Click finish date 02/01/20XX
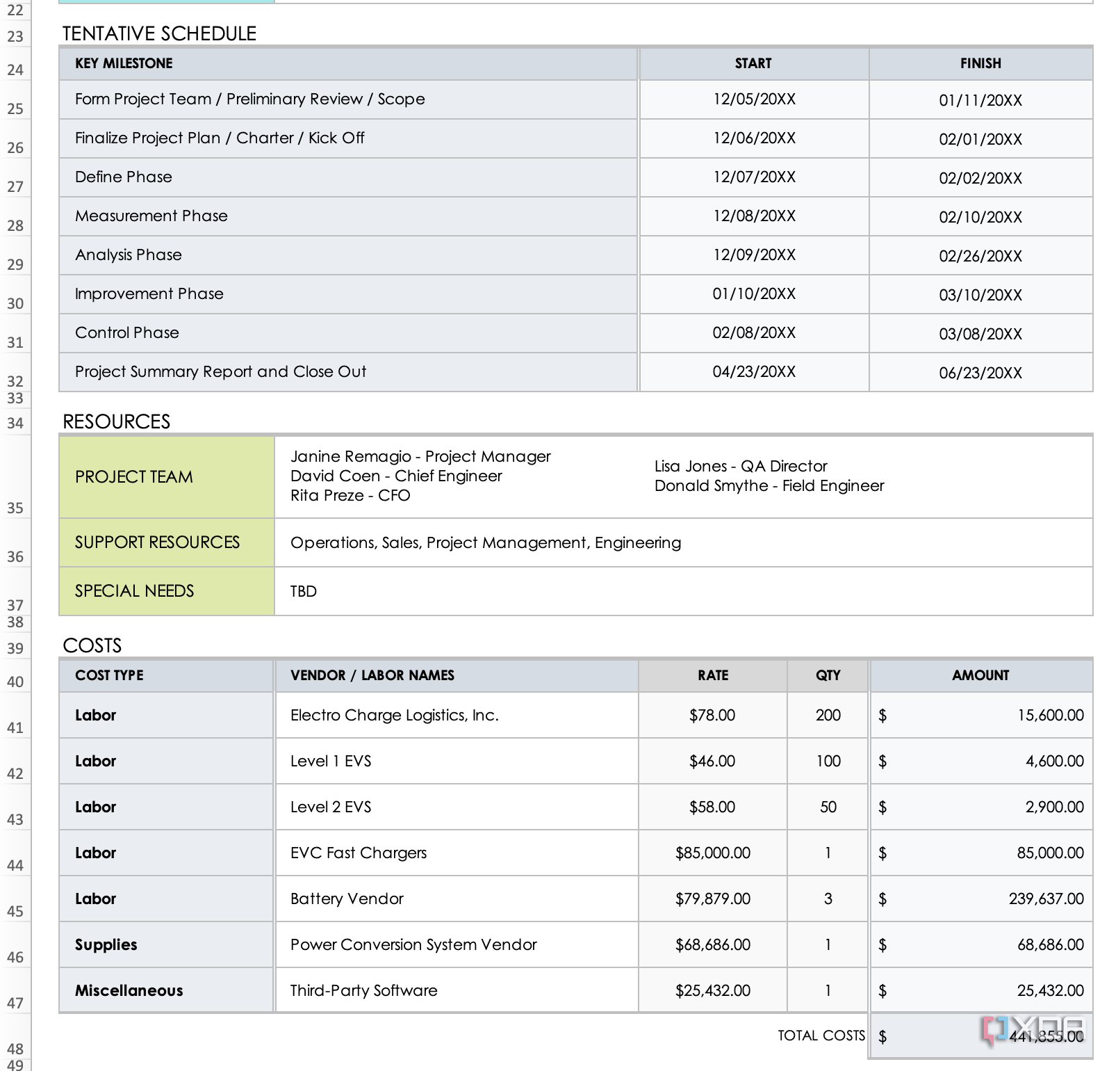1109x1071 pixels. 981,139
